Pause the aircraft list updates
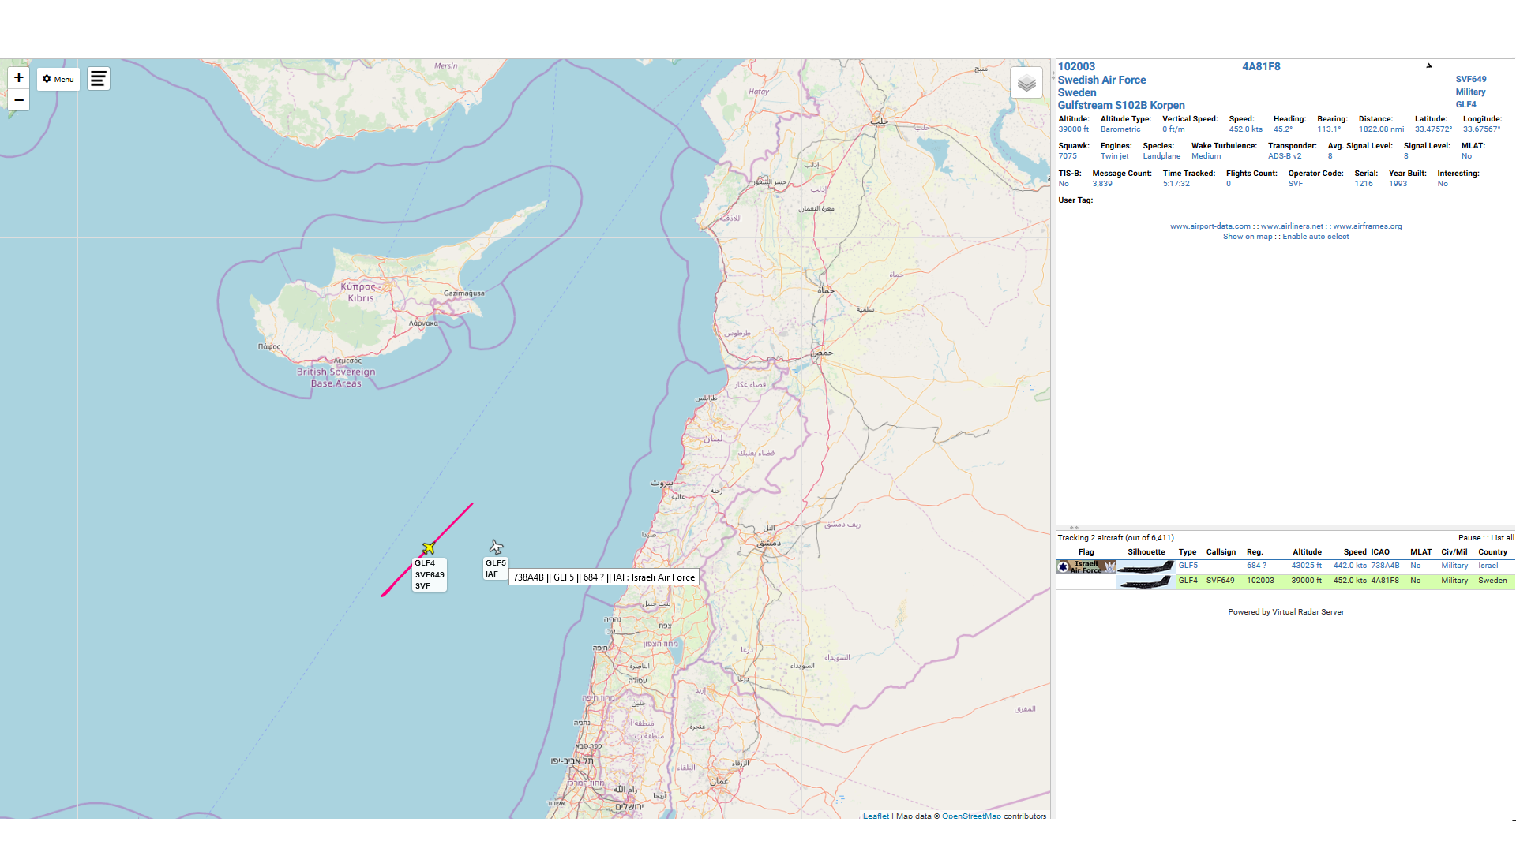Screen dimensions: 1516x852 click(x=1469, y=538)
